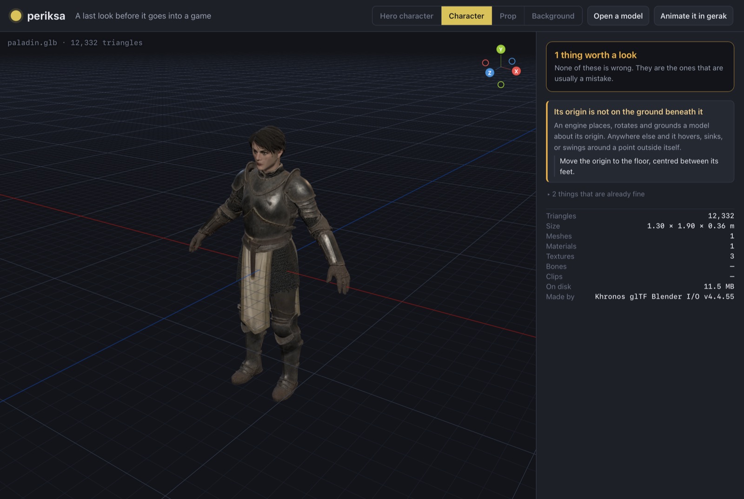Expand 2 things that are already fine
Viewport: 744px width, 499px height.
[x=596, y=194]
